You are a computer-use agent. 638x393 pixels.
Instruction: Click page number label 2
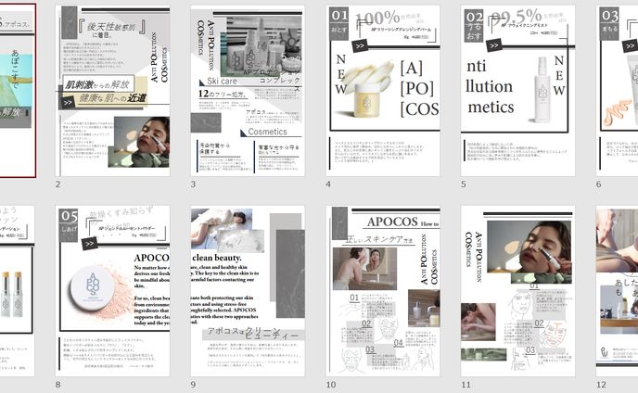coord(57,184)
